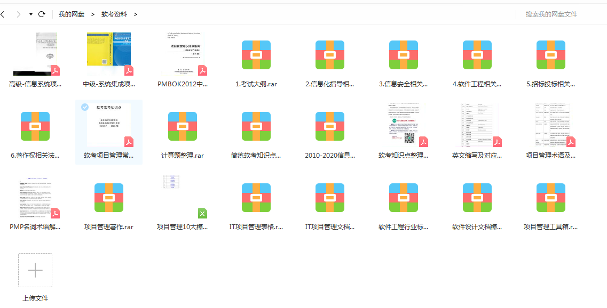Click the 5.招标投标相关 archive icon
Viewport: 607px width, 308px height.
pyautogui.click(x=550, y=54)
